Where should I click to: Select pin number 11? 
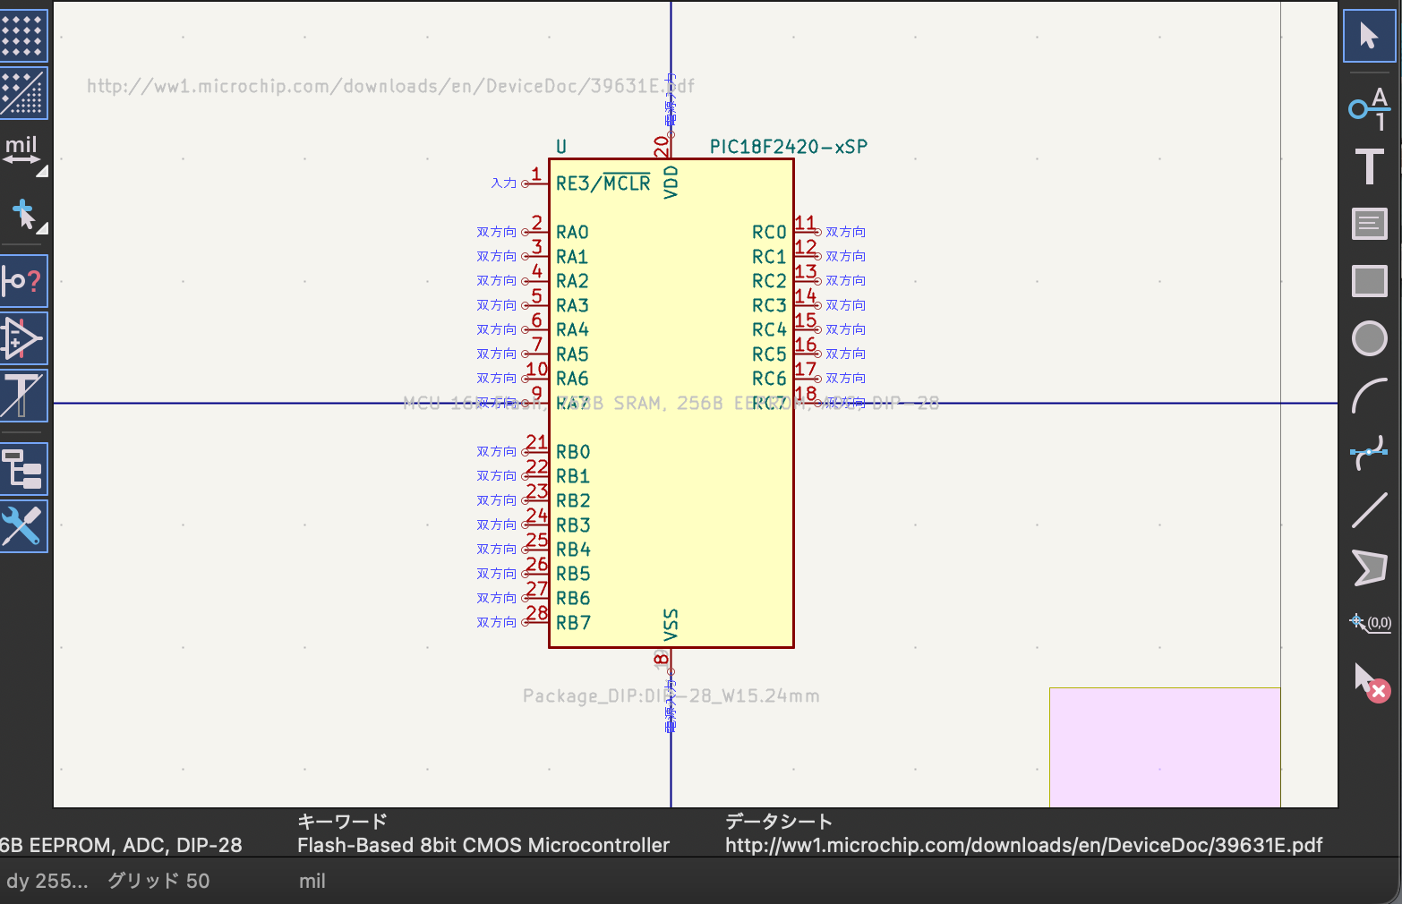click(806, 223)
